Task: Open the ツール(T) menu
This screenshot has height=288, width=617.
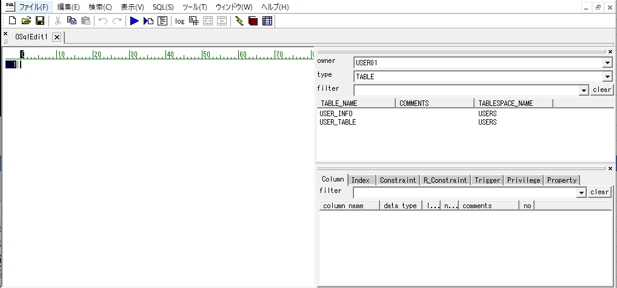Action: tap(195, 7)
